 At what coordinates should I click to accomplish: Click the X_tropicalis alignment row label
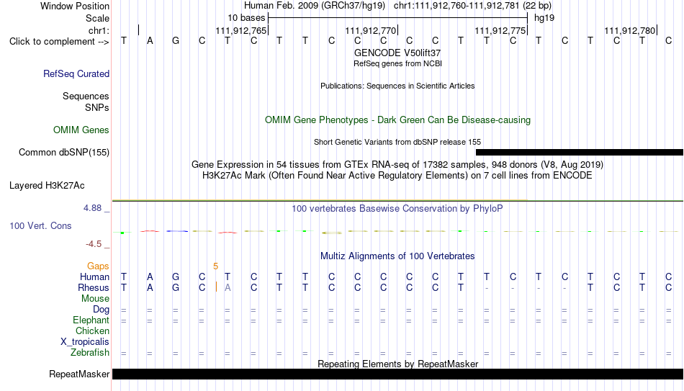pyautogui.click(x=85, y=342)
